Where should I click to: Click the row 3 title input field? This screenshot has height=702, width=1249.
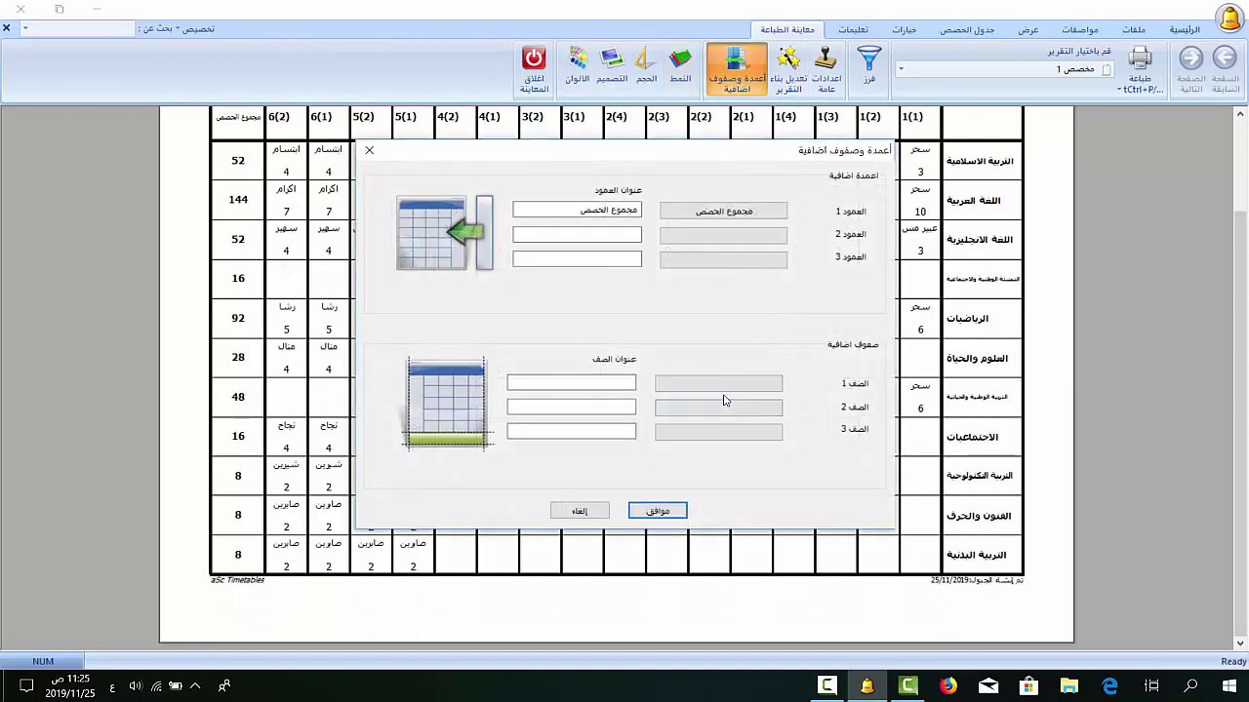[571, 431]
